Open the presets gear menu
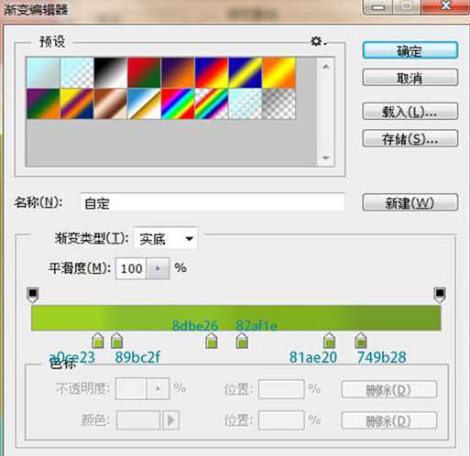The width and height of the screenshot is (470, 456). tap(319, 41)
